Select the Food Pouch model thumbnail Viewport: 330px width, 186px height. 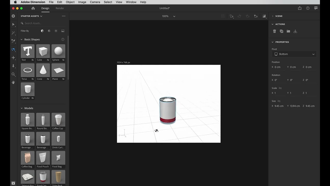point(43,158)
